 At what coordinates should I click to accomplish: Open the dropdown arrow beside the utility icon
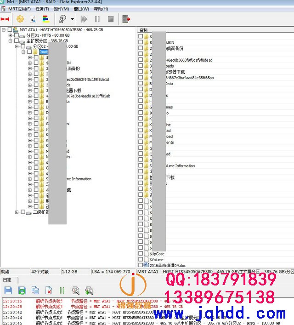(x=72, y=19)
